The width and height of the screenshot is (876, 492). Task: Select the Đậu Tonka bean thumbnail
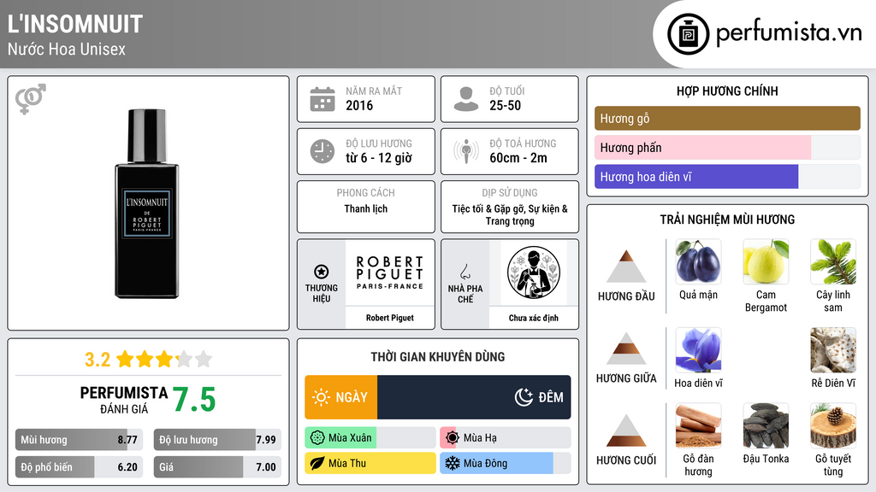click(x=766, y=425)
